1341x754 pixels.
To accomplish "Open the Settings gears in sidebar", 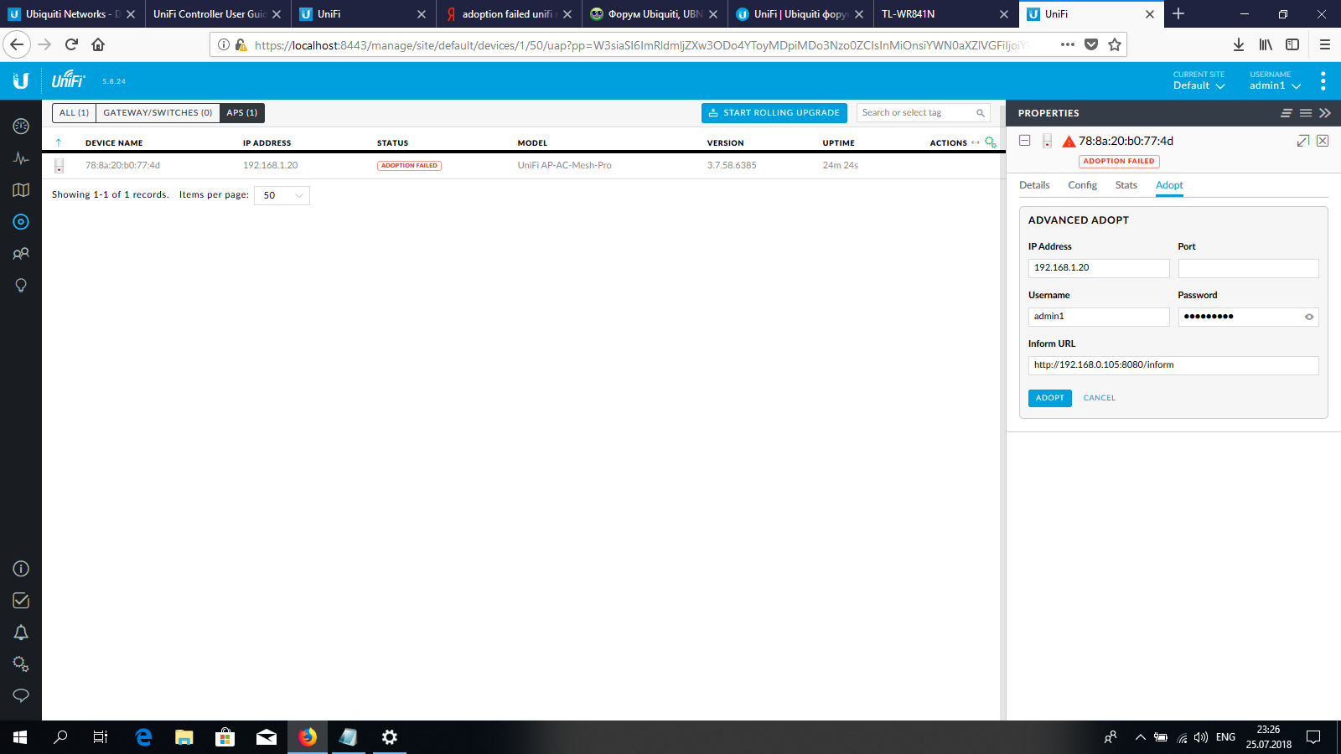I will [21, 664].
